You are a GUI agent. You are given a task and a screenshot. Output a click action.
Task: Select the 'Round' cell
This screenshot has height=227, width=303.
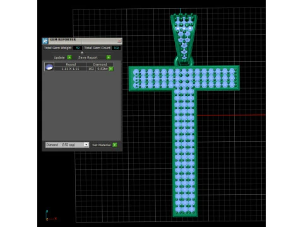(x=70, y=64)
